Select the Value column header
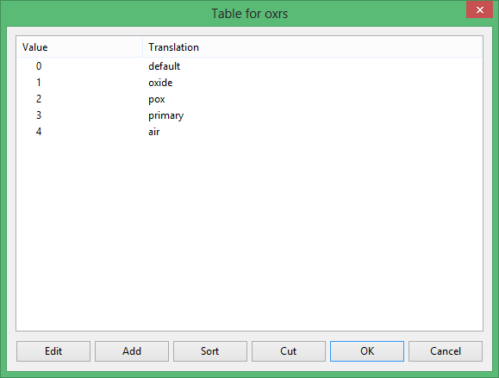The height and width of the screenshot is (378, 499). tap(79, 47)
